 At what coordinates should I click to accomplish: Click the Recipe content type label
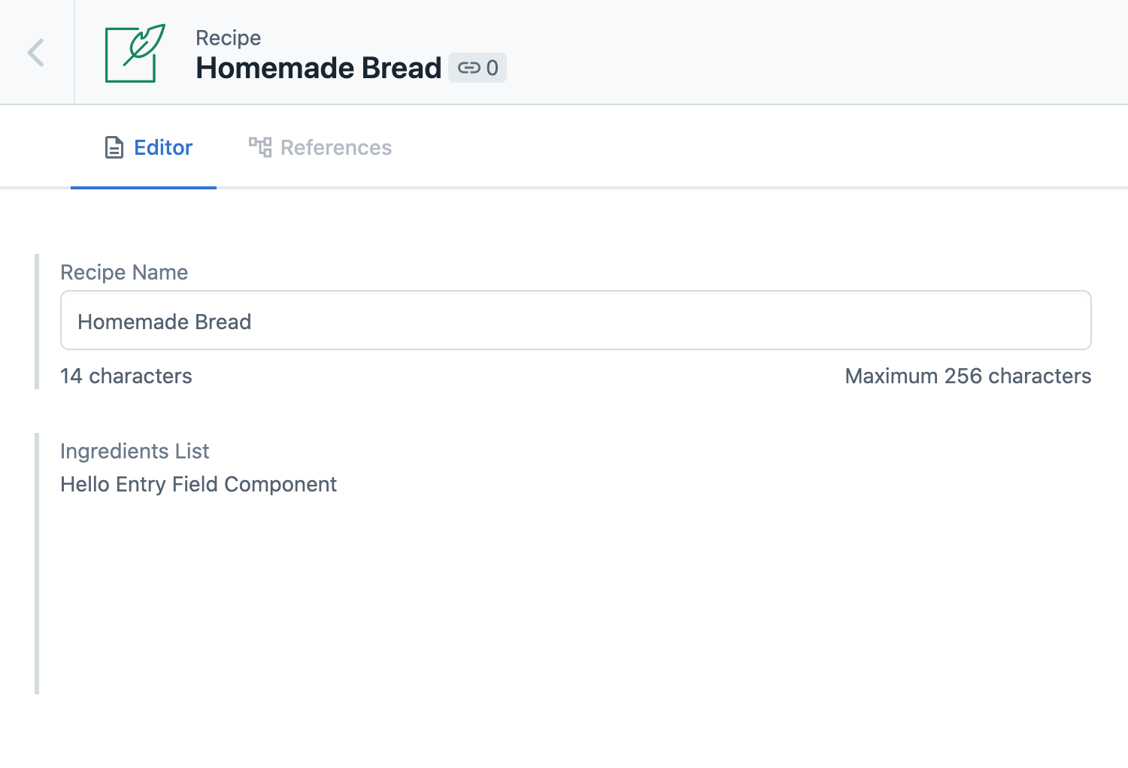229,38
